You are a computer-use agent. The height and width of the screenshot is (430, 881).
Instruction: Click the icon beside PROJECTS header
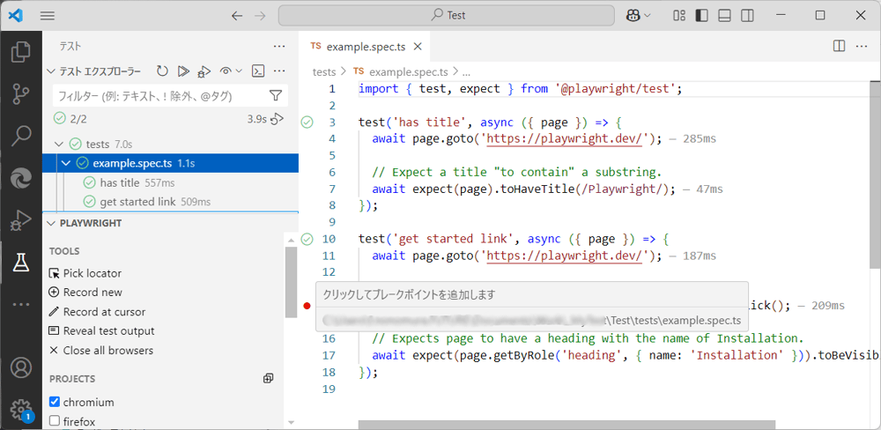(x=268, y=378)
